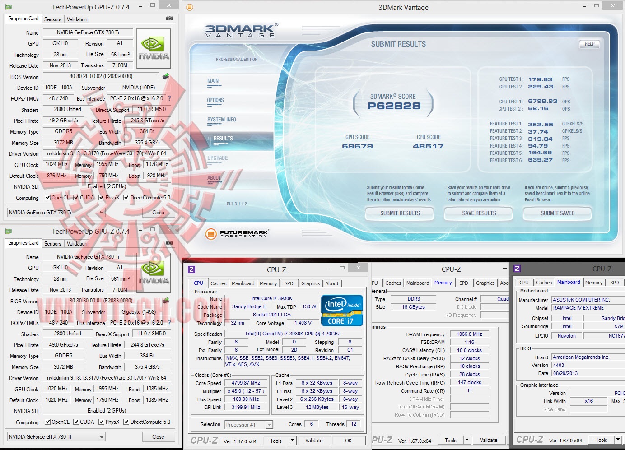Open the graphics card dropdown in upper GPU-Z

pos(56,213)
